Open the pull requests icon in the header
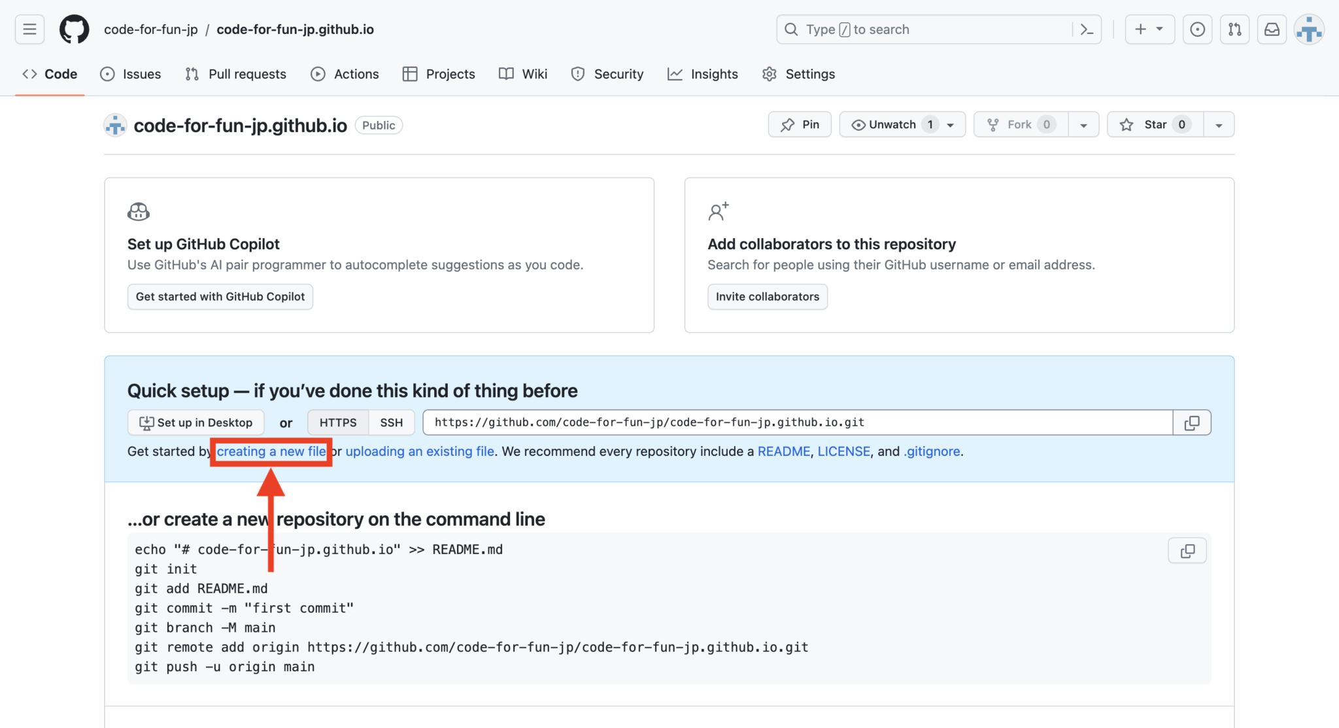Image resolution: width=1339 pixels, height=728 pixels. [1234, 29]
